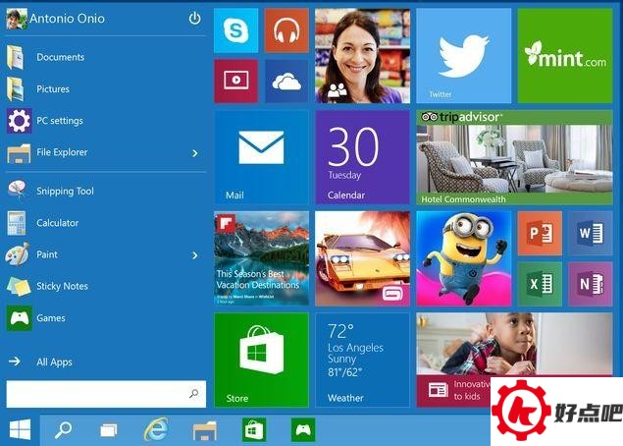Open the Excel tile
Viewport: 623px width, 446px height.
click(539, 284)
